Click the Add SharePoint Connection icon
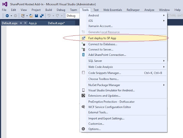The image size is (183, 138). [83, 55]
